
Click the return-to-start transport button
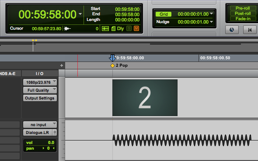[250, 30]
